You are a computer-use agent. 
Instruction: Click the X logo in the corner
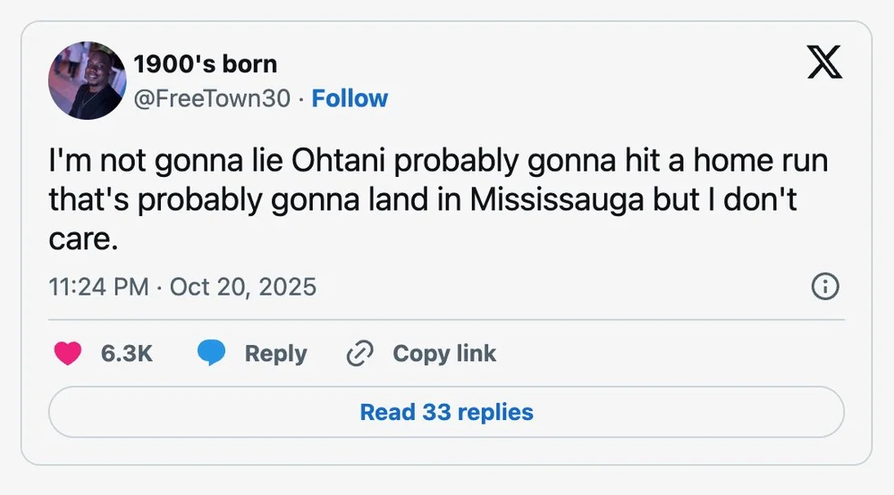click(x=825, y=62)
